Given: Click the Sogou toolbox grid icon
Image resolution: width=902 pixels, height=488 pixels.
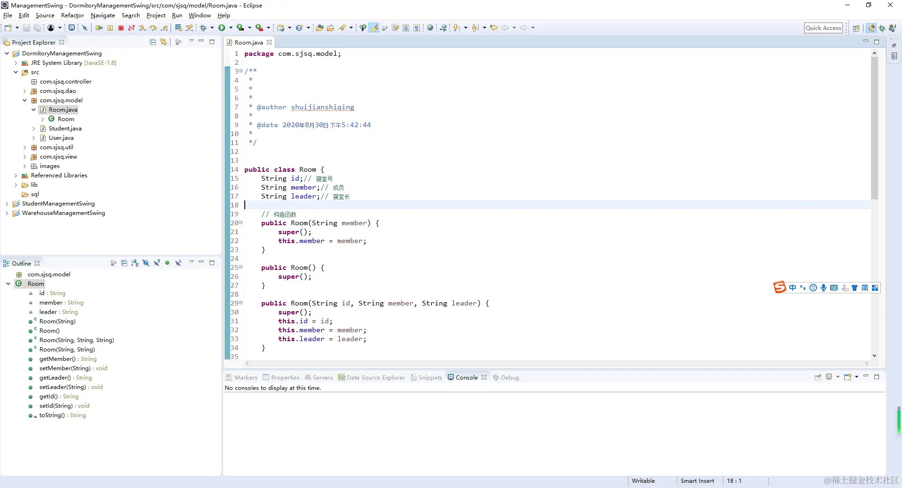Looking at the screenshot, I should [x=875, y=288].
